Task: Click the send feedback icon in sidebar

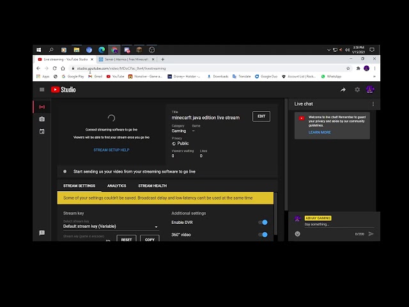Action: (x=42, y=233)
